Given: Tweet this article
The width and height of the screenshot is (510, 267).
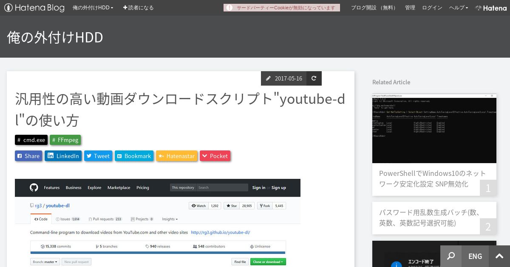Looking at the screenshot, I should point(98,156).
